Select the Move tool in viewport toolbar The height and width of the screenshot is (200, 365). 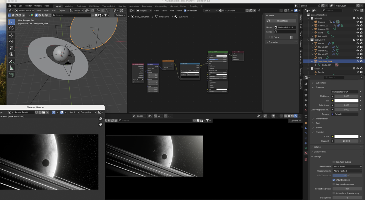(x=11, y=35)
